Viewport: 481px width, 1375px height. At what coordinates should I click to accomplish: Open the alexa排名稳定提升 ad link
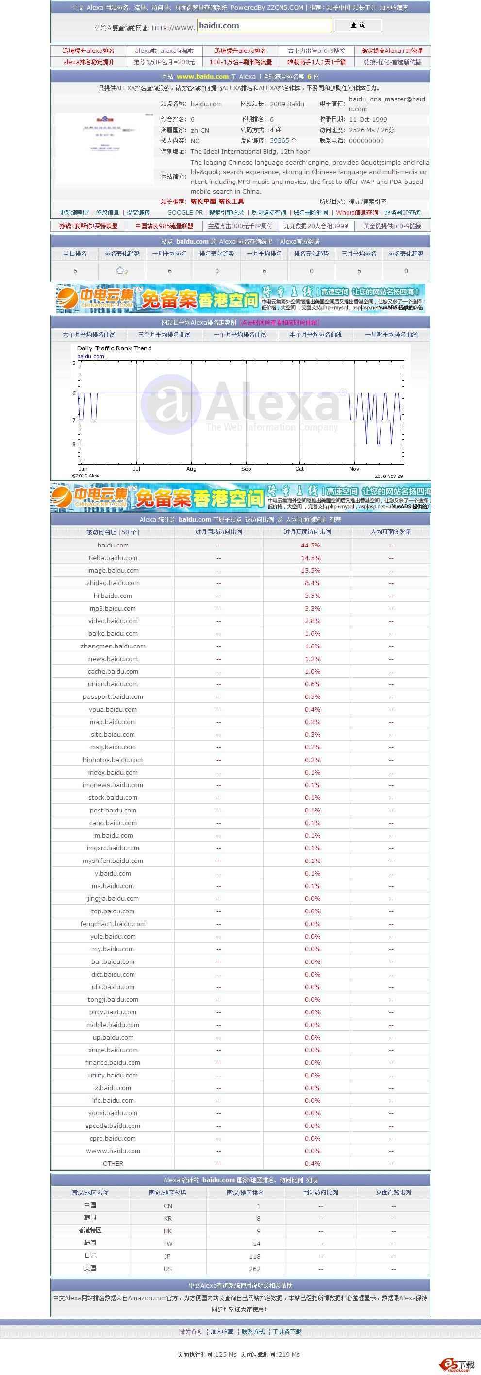[x=89, y=62]
